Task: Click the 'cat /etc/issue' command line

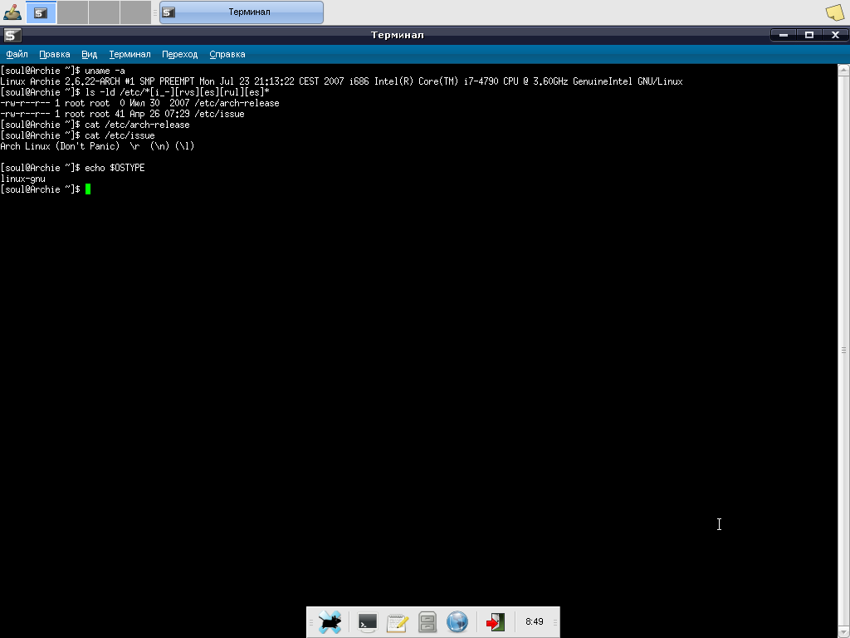Action: pos(77,135)
